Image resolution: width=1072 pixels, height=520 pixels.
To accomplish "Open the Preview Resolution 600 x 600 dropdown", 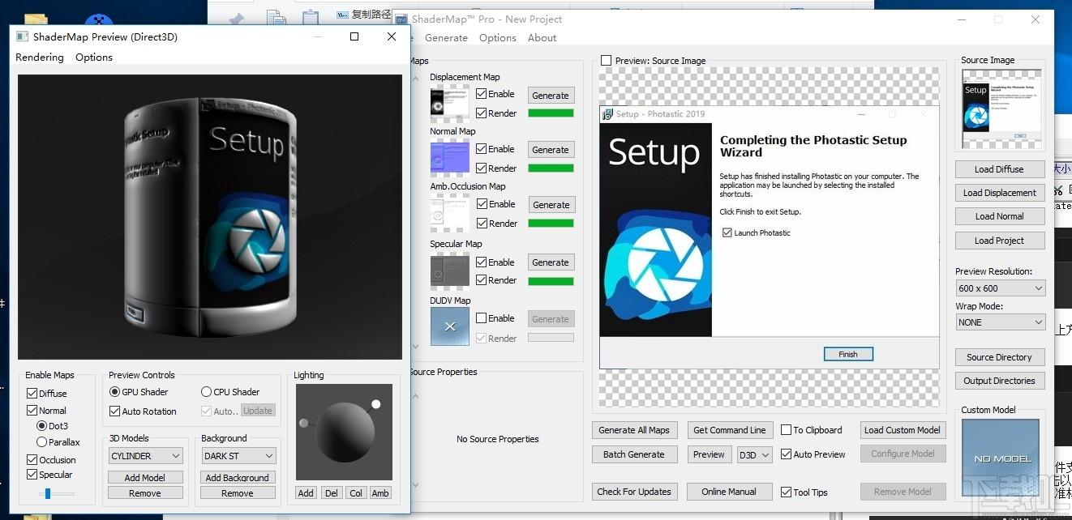I will coord(1001,288).
